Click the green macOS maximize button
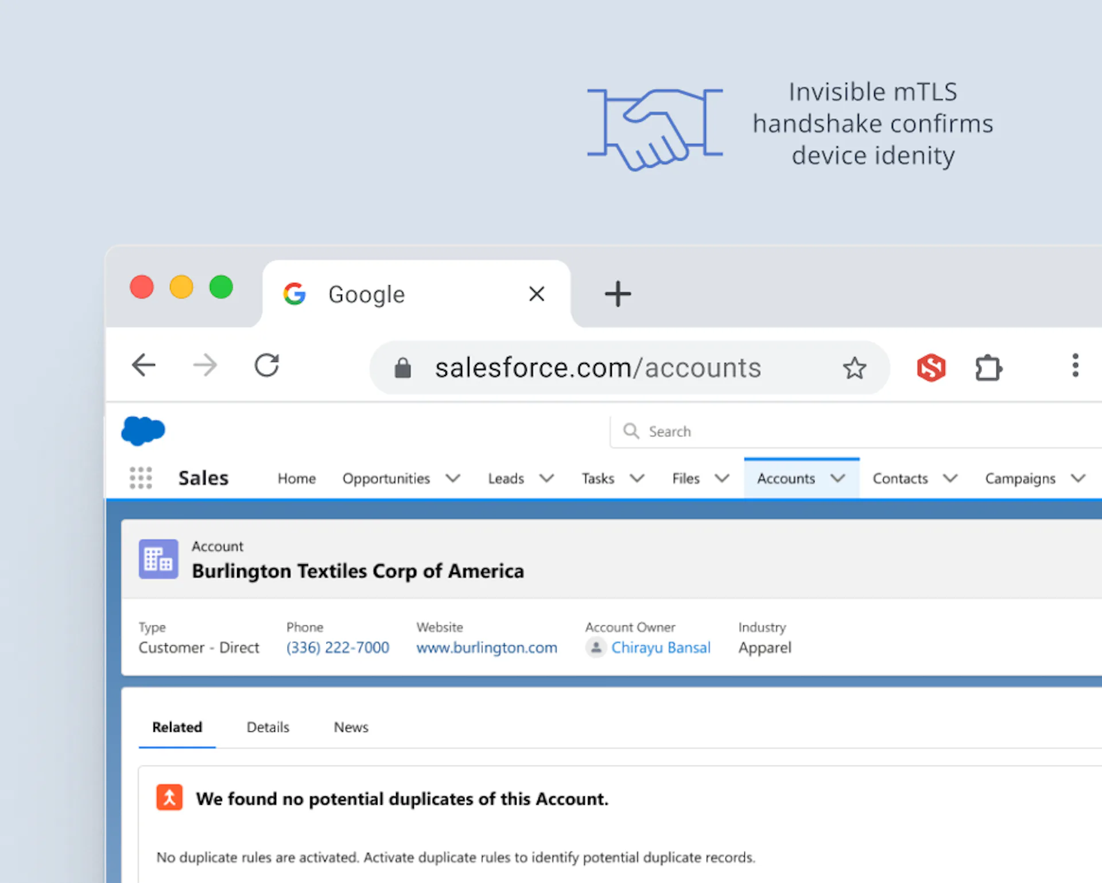 221,287
